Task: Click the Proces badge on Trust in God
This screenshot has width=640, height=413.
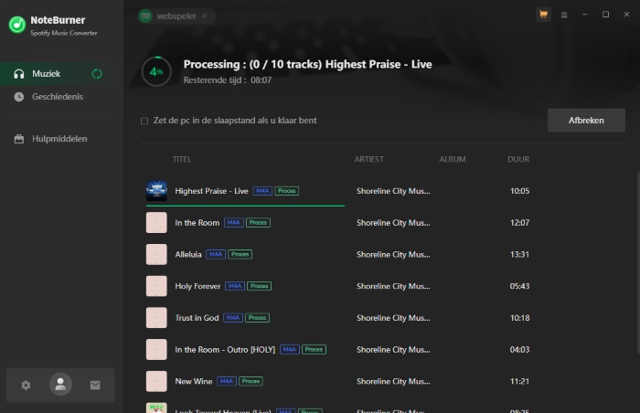Action: 258,318
